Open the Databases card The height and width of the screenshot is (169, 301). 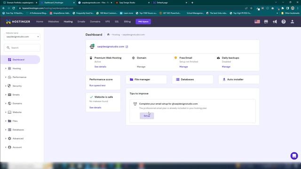click(x=192, y=79)
